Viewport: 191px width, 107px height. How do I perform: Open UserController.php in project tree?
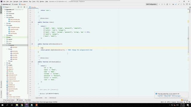coord(14,21)
